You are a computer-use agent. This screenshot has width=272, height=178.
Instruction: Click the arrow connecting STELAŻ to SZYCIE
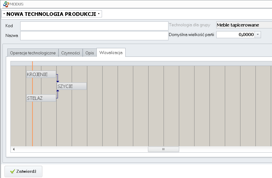tap(58, 94)
